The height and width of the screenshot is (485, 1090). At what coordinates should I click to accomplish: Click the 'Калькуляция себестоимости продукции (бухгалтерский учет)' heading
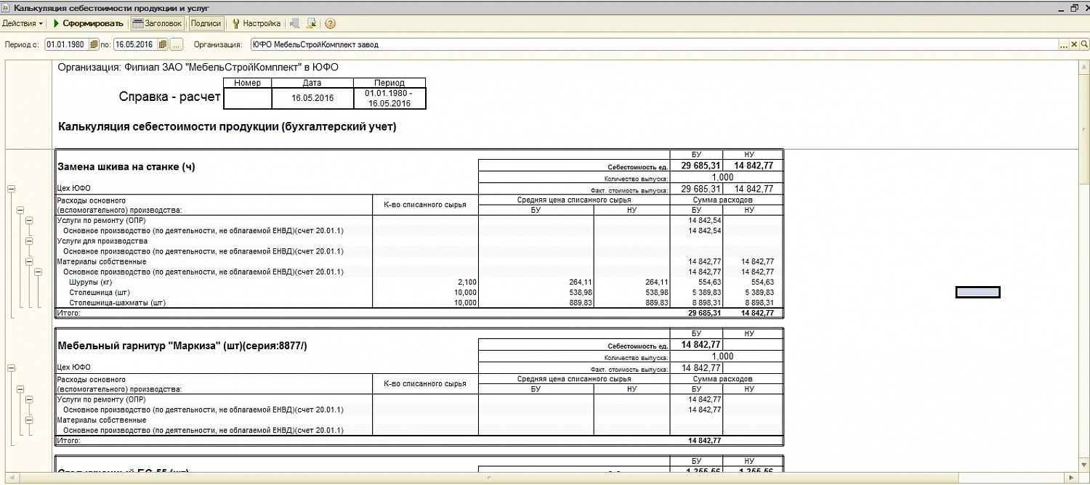point(227,127)
